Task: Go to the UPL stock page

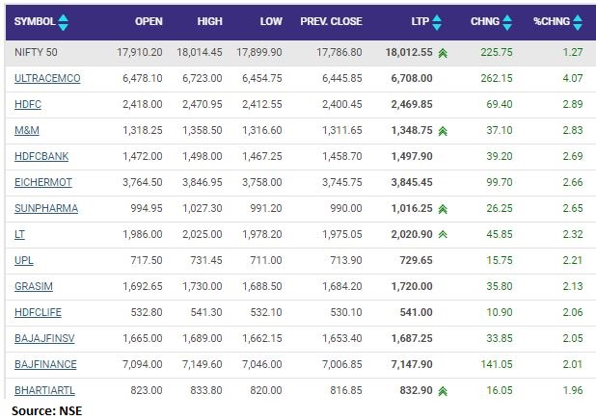Action: [x=24, y=260]
